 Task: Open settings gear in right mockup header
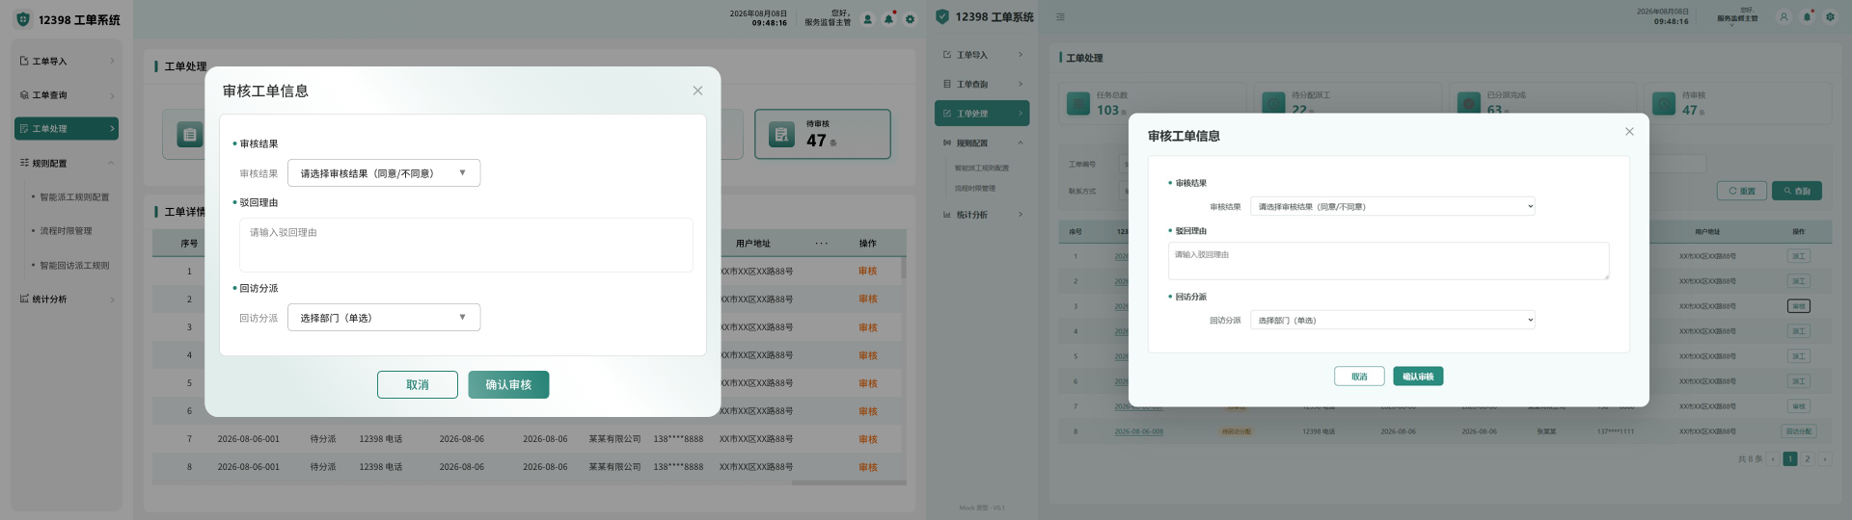pyautogui.click(x=1830, y=16)
